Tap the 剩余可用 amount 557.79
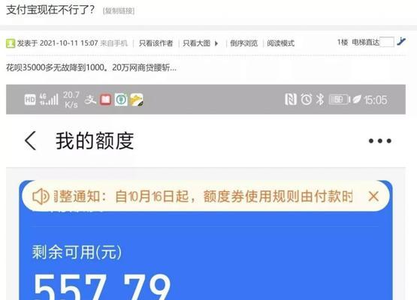417x300 pixels. tap(102, 286)
